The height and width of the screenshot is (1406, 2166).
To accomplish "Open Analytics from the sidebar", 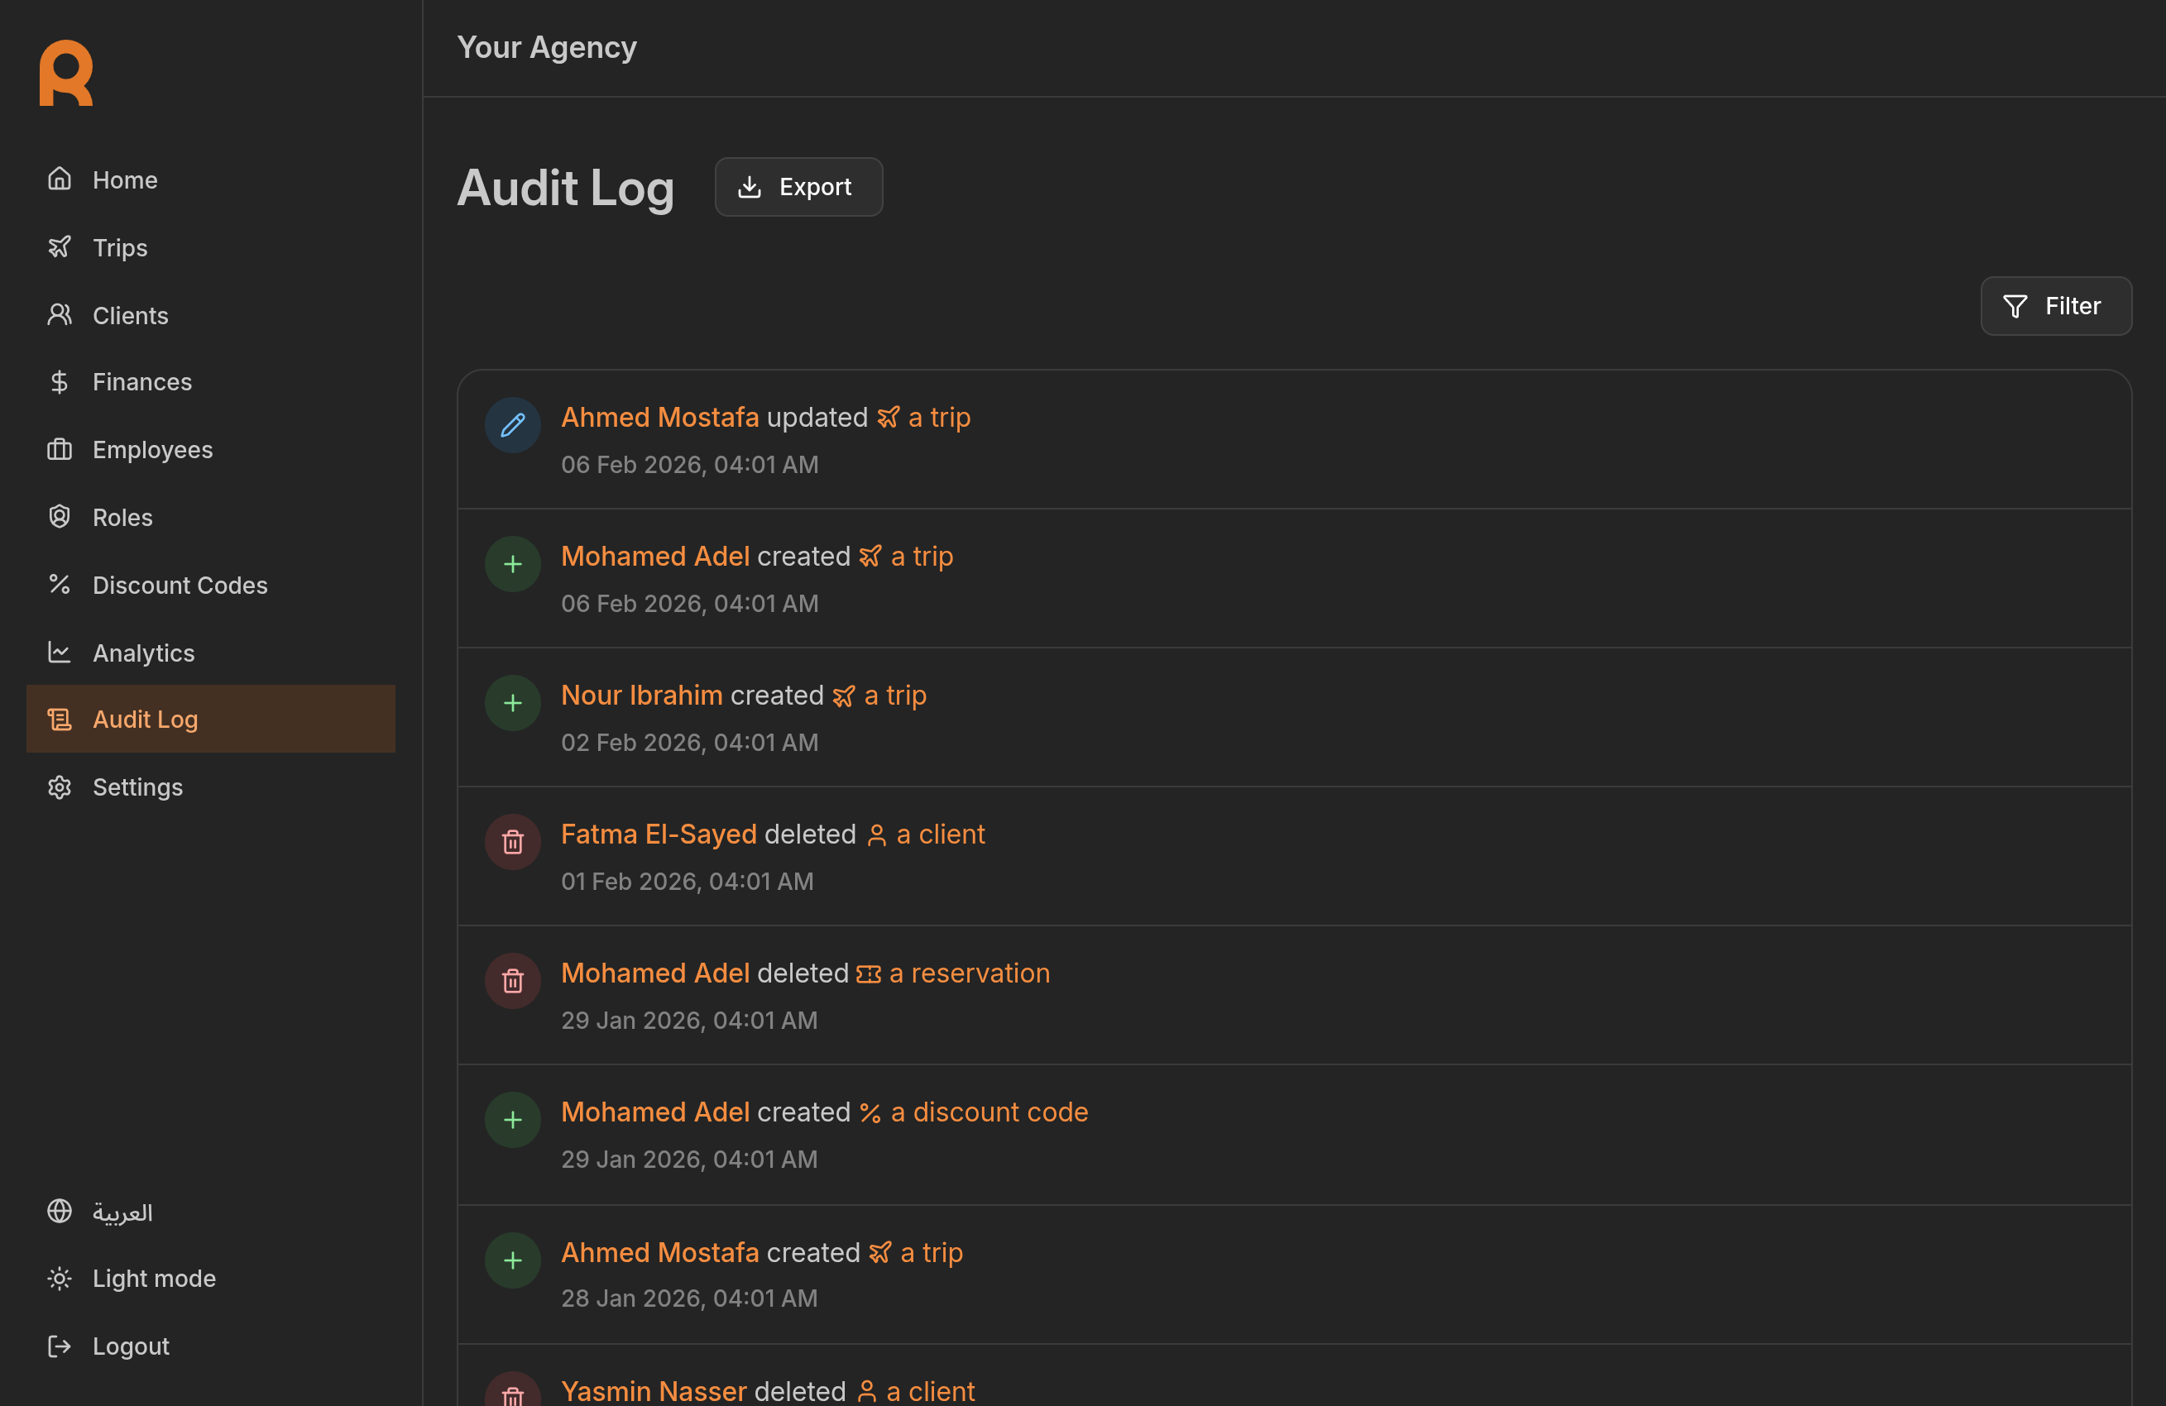I will (143, 653).
